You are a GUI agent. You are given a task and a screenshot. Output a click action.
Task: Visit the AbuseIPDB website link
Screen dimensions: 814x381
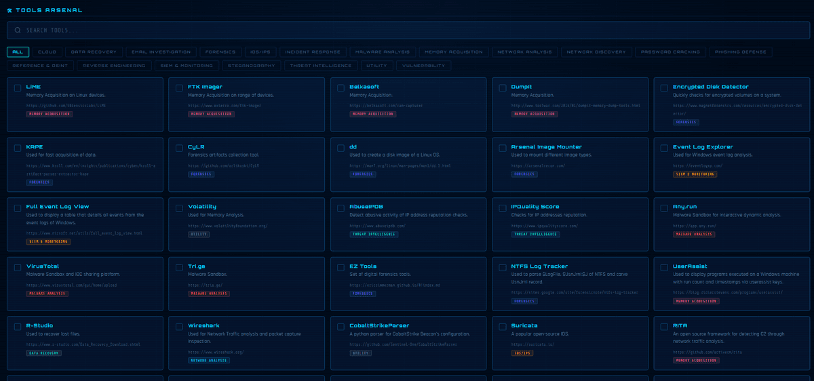[x=378, y=225]
